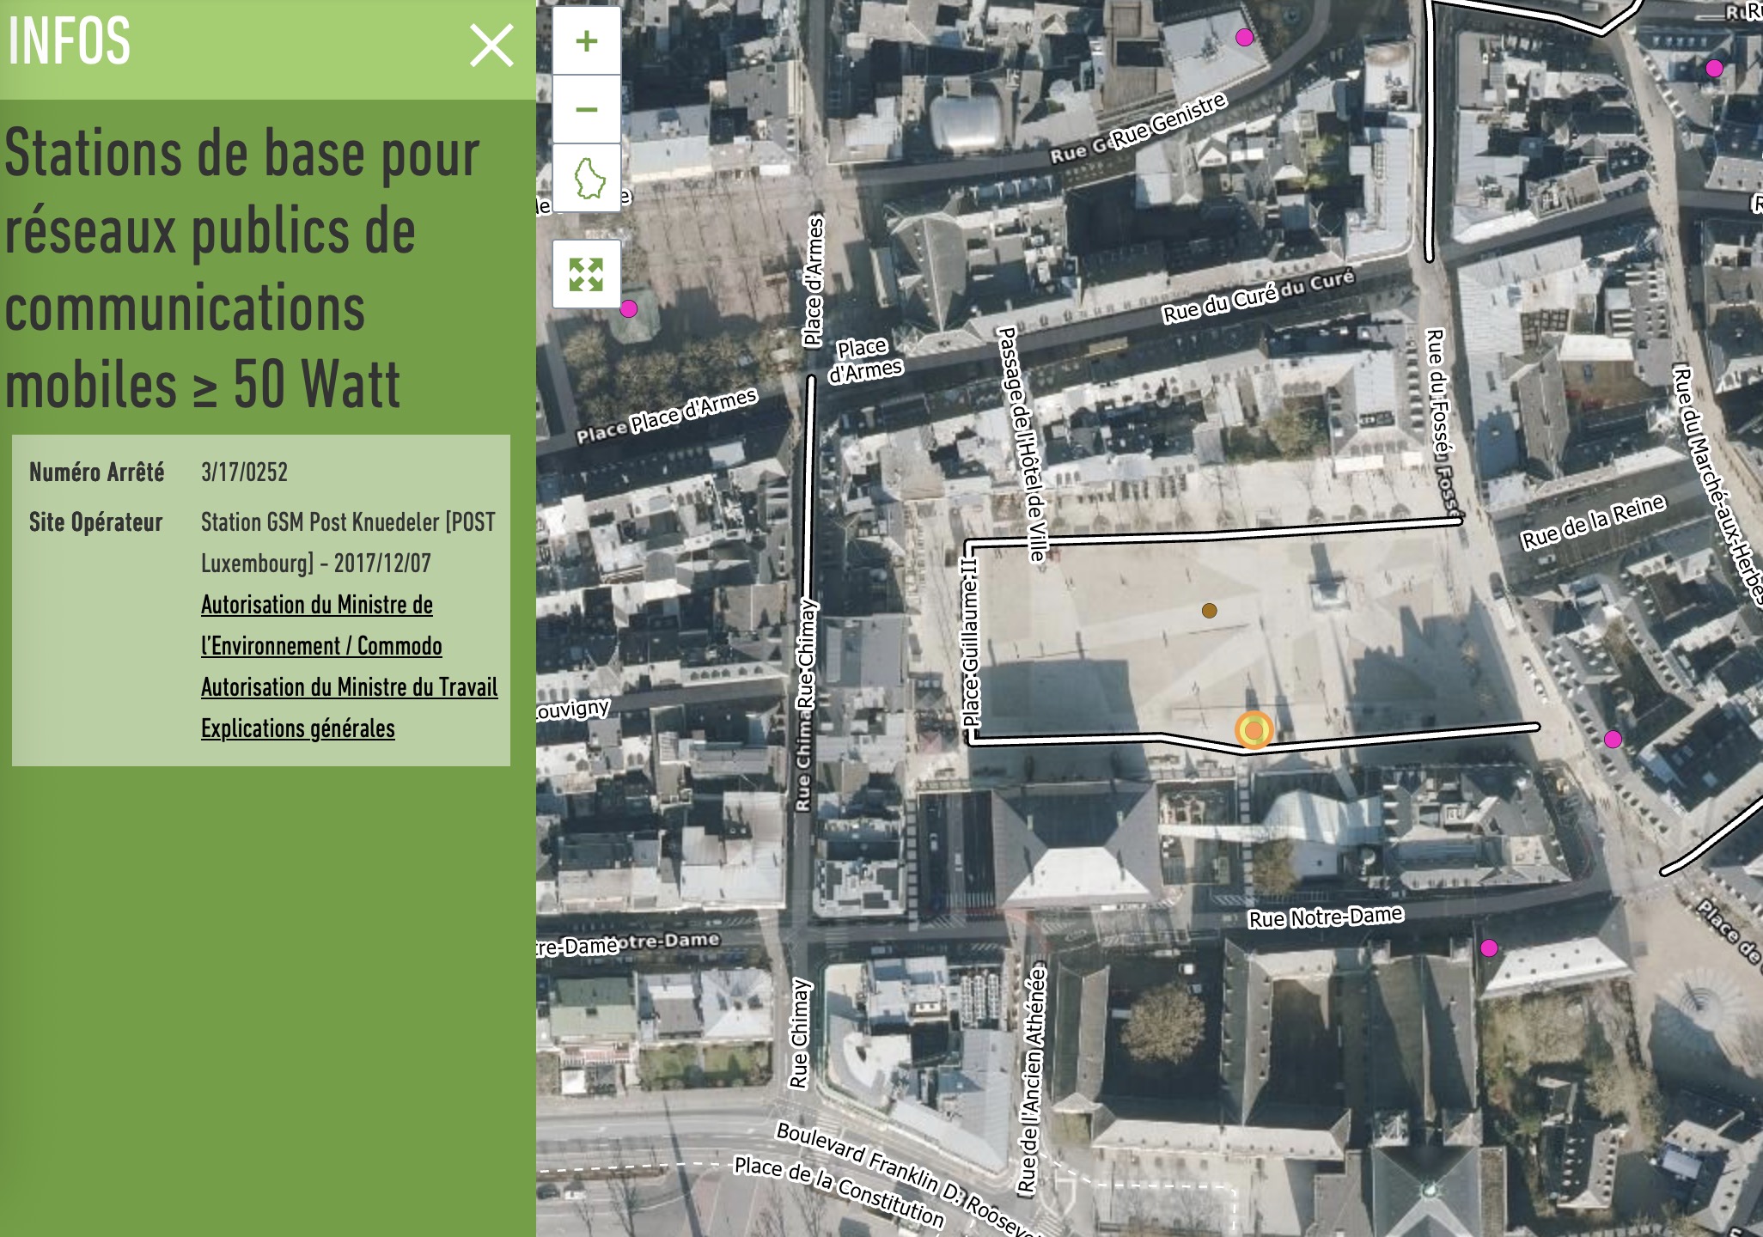This screenshot has height=1237, width=1763.
Task: Click the Luxembourg outline full-extent button
Action: pos(589,178)
